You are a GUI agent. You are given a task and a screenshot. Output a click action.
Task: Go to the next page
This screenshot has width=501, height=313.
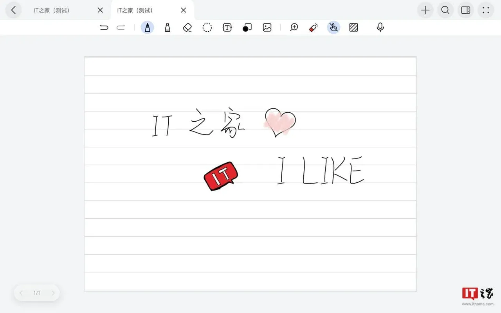click(53, 293)
